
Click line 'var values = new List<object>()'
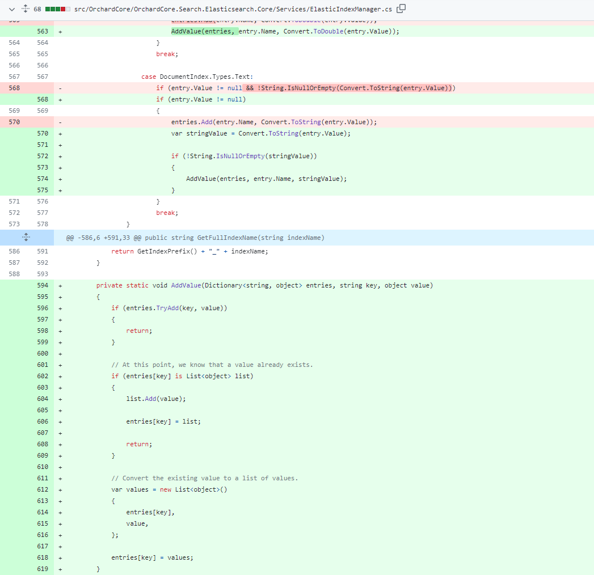pyautogui.click(x=169, y=490)
